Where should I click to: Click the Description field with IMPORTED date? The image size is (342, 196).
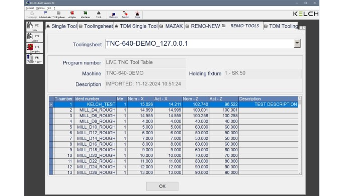tap(145, 84)
